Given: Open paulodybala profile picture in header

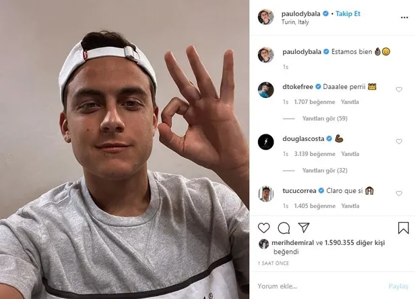Looking at the screenshot, I should tap(265, 17).
